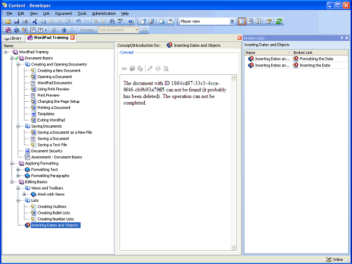352x264 pixels.
Task: Select the Formatting the Date broken link
Action: [317, 59]
